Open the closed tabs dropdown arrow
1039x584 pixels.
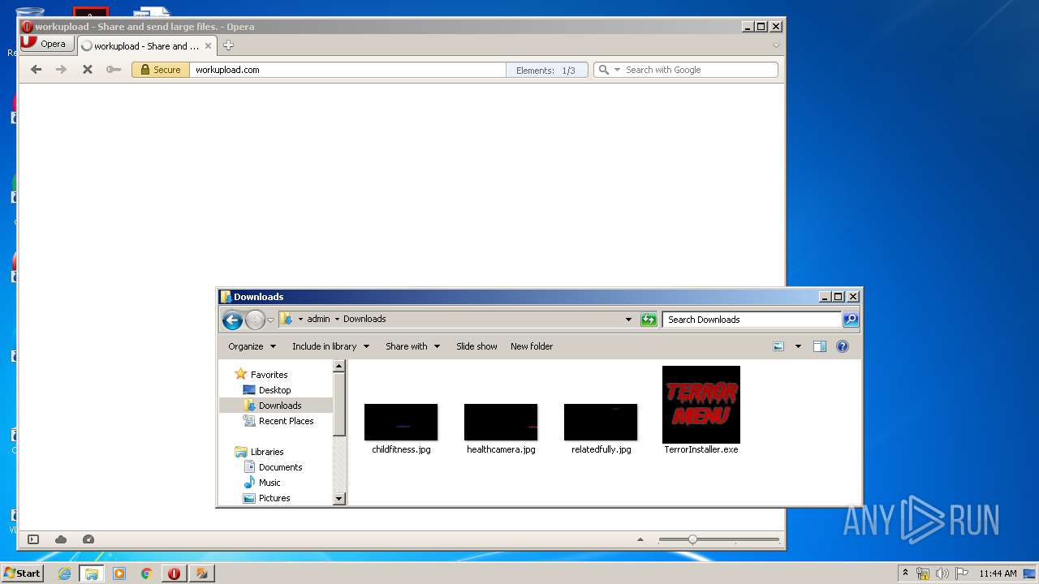coord(776,45)
